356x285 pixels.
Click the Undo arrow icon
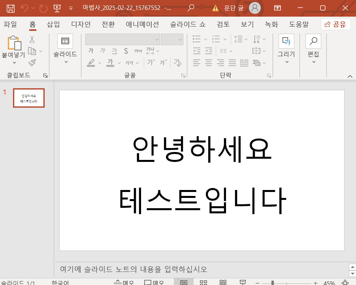click(x=24, y=8)
